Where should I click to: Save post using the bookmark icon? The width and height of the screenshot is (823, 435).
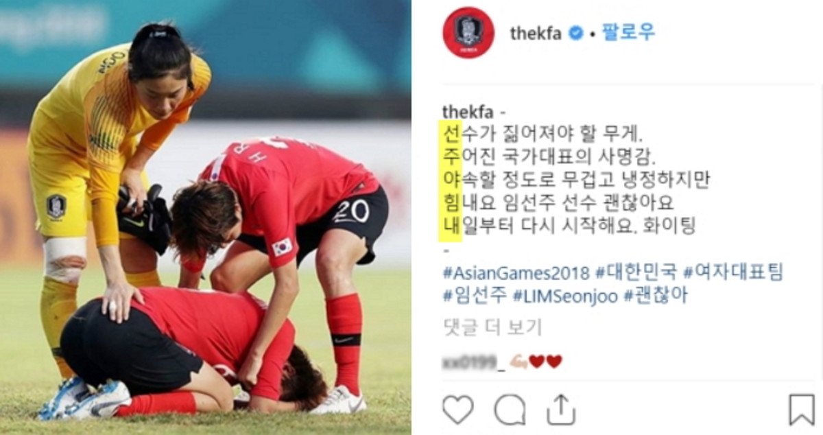point(802,409)
